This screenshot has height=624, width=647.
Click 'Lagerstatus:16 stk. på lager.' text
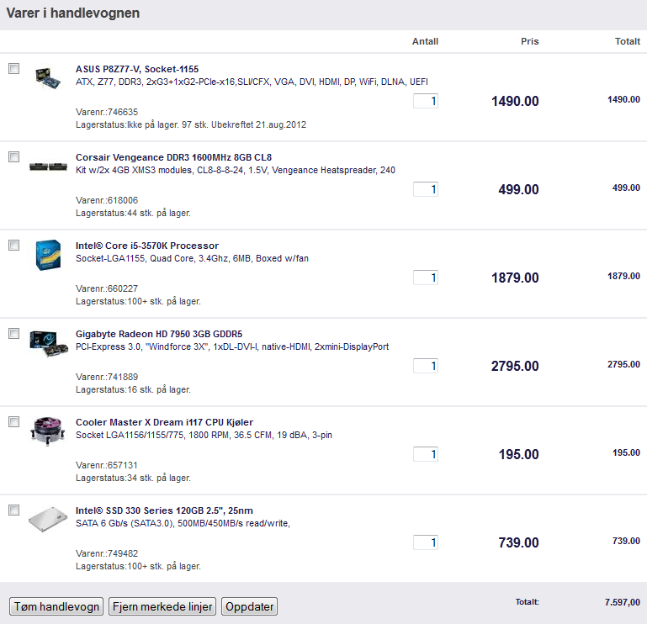click(133, 389)
